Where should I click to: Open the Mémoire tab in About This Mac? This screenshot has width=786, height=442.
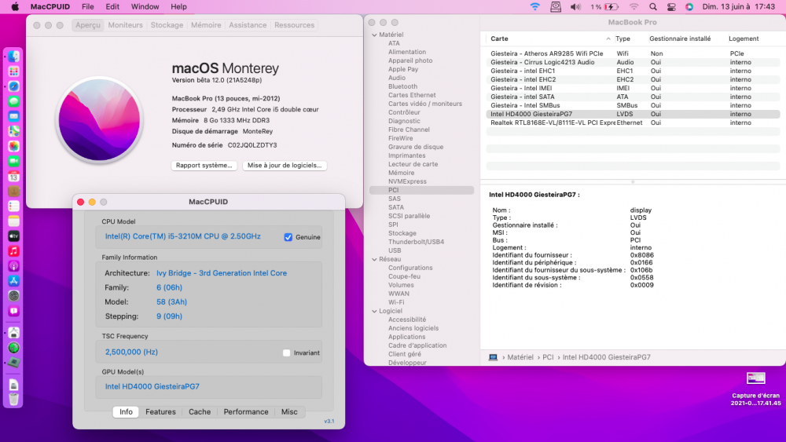click(206, 25)
